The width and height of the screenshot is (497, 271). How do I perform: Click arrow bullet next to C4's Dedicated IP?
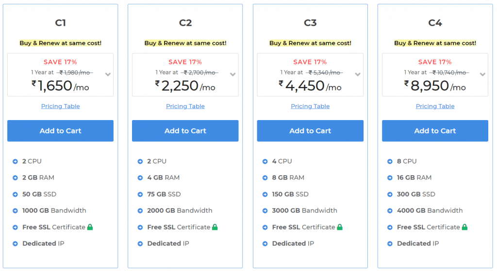[390, 244]
